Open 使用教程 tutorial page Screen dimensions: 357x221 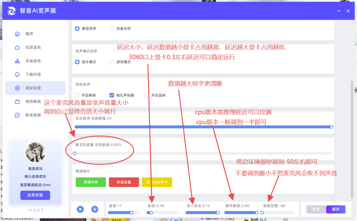[x=35, y=102]
